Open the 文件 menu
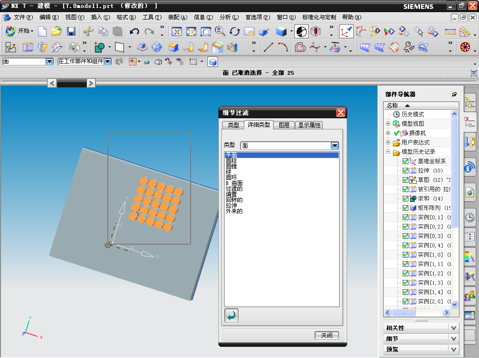Screen dimensions: 479x358 pos(22,17)
